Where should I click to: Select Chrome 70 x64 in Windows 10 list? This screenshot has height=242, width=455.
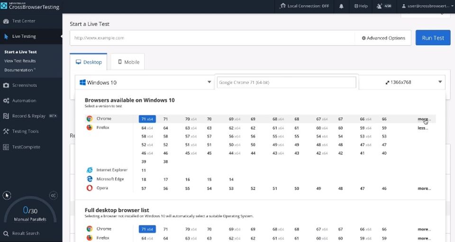point(191,119)
